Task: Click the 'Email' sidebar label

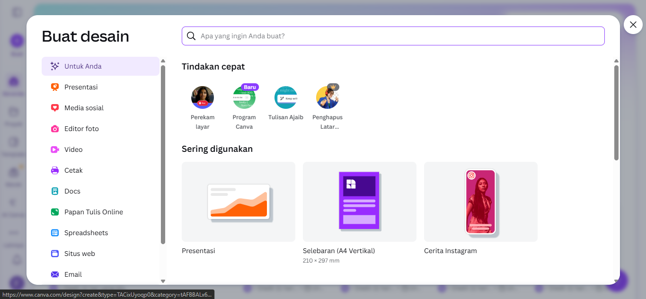Action: pyautogui.click(x=73, y=274)
